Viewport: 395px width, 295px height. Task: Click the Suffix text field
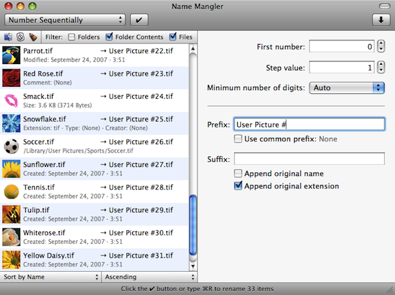tap(309, 158)
